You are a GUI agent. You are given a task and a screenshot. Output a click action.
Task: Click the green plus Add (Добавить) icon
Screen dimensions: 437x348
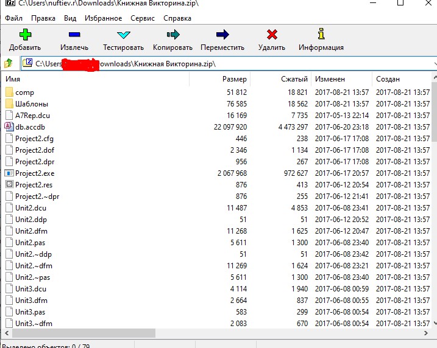[25, 35]
